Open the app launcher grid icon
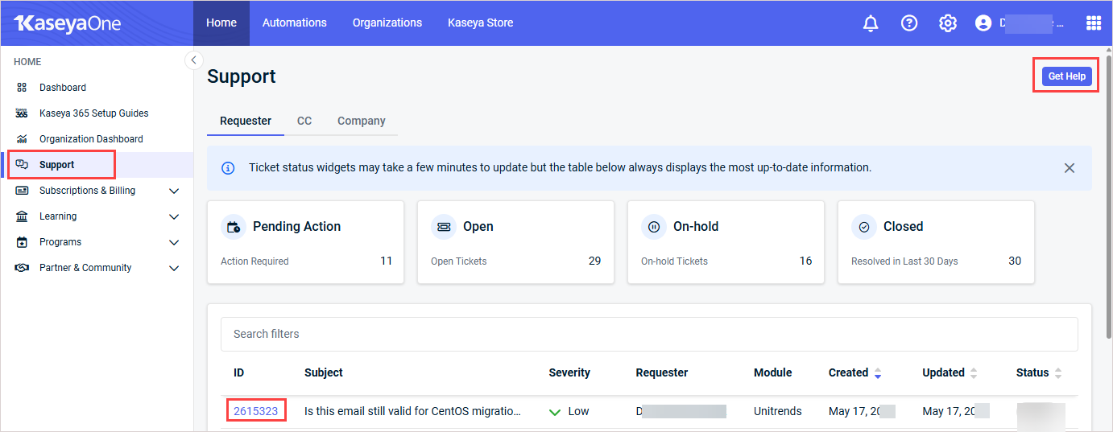 click(1093, 23)
